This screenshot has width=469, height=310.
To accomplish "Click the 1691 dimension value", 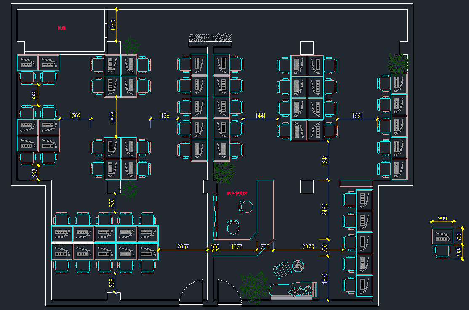I will tap(357, 116).
